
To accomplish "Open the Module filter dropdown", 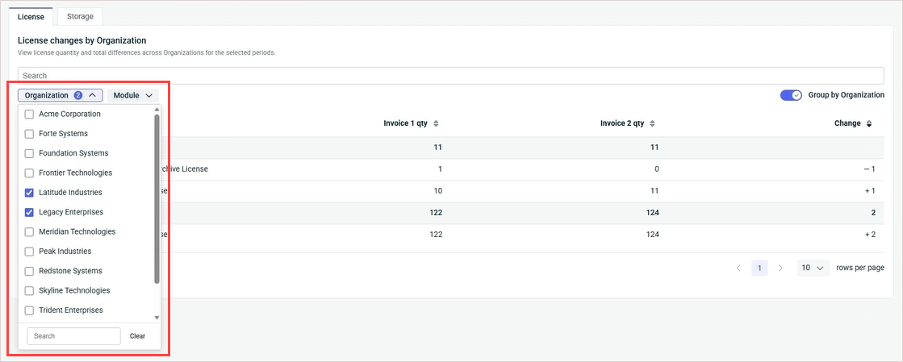I will click(132, 95).
